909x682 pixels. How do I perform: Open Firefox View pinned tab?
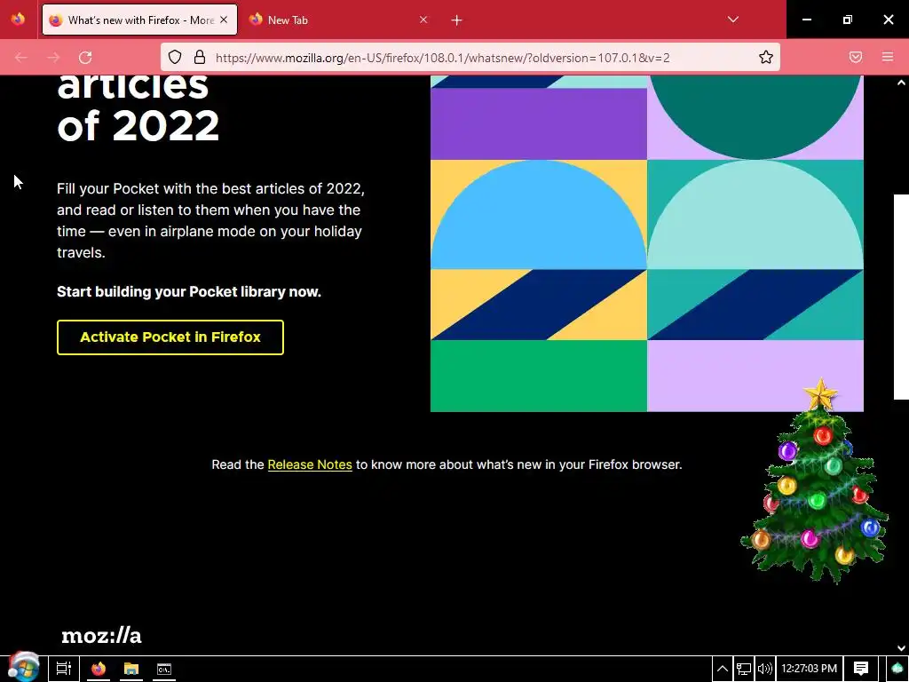click(x=18, y=20)
